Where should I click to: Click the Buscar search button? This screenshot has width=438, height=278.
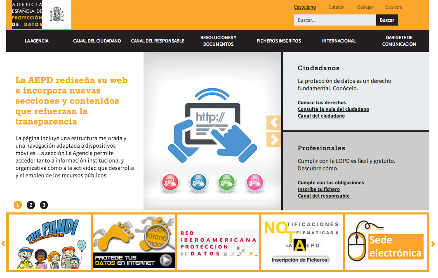pos(387,20)
